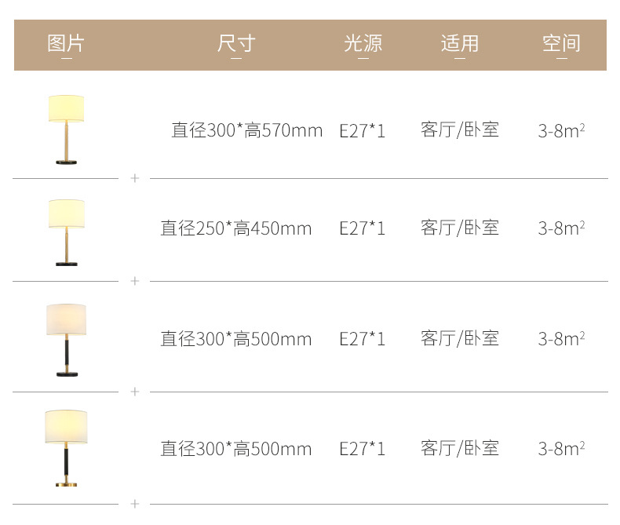Viewport: 620px width, 525px height.
Task: Click E27*1 in the first lamp row
Action: tap(363, 130)
